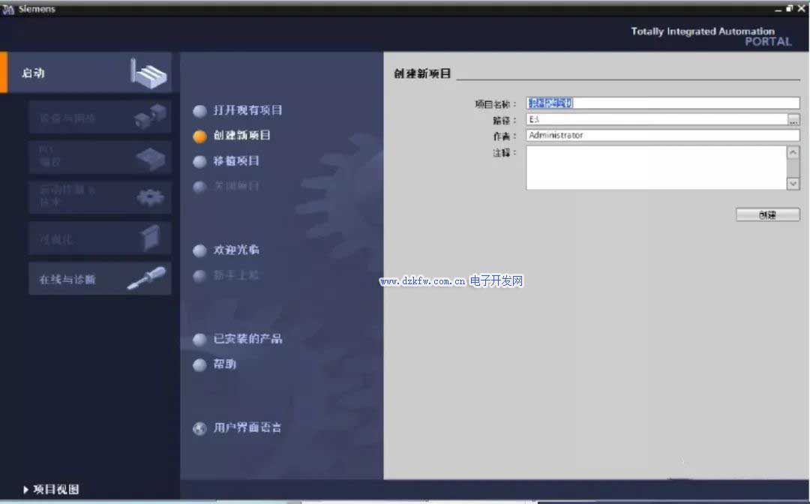Click the 创建 create button

768,214
